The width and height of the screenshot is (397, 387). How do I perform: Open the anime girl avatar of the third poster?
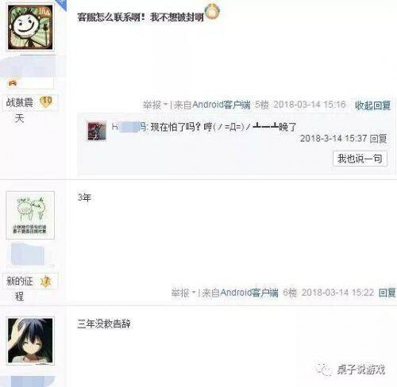click(x=30, y=340)
